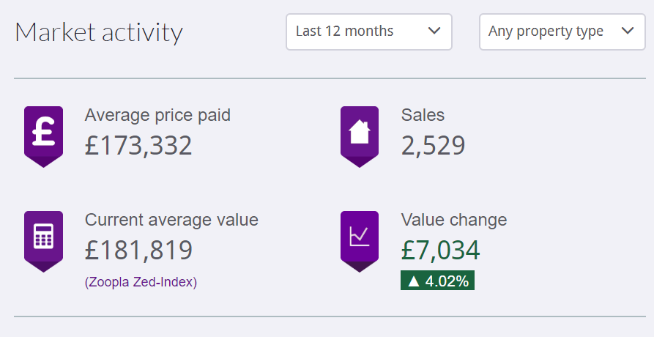Click the 2,529 sales figure

pos(433,146)
